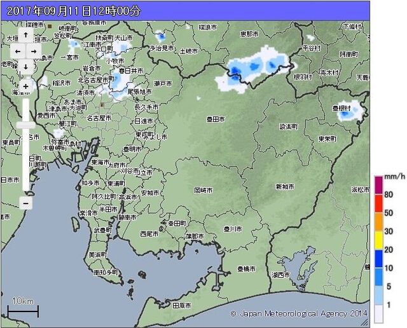Click the yellow 20-30 mm/h legend swatch

tap(379, 240)
